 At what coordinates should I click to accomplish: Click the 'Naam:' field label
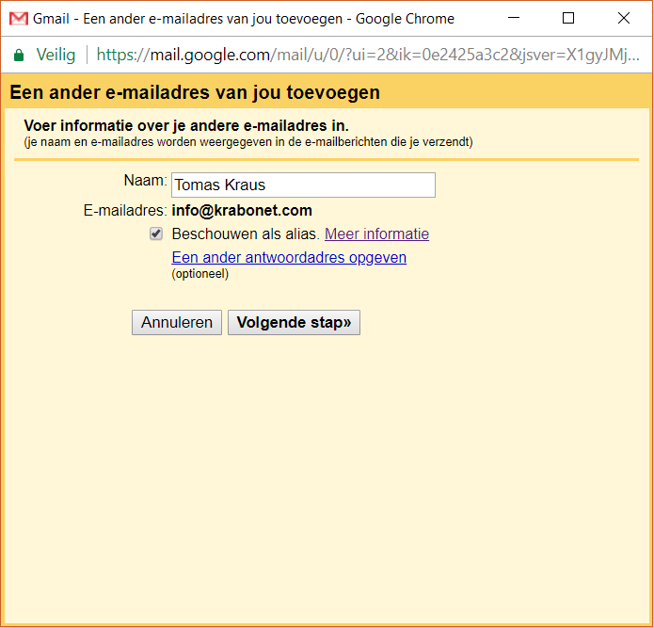(x=145, y=180)
